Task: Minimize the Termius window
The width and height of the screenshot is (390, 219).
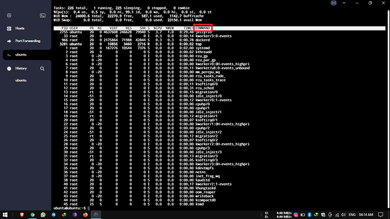Action: (357, 3)
